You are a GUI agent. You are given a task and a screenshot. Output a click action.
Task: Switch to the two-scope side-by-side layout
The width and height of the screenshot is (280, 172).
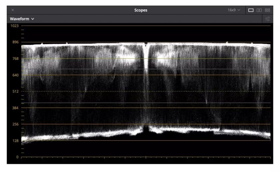tap(259, 10)
